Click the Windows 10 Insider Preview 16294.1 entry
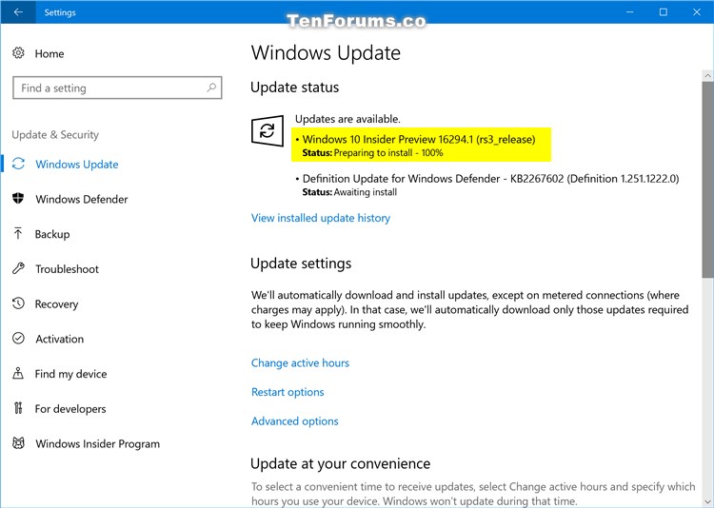The height and width of the screenshot is (508, 714). (419, 139)
